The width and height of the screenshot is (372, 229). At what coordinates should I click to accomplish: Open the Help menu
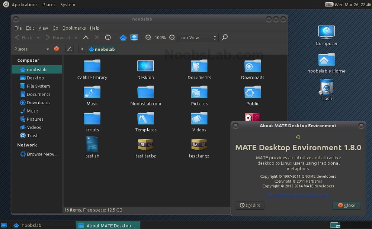[94, 28]
